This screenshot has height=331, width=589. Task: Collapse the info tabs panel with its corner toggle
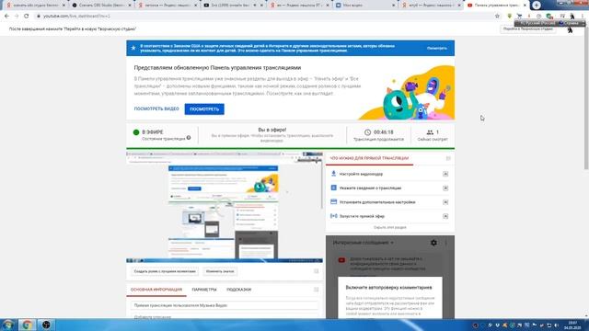pos(317,290)
